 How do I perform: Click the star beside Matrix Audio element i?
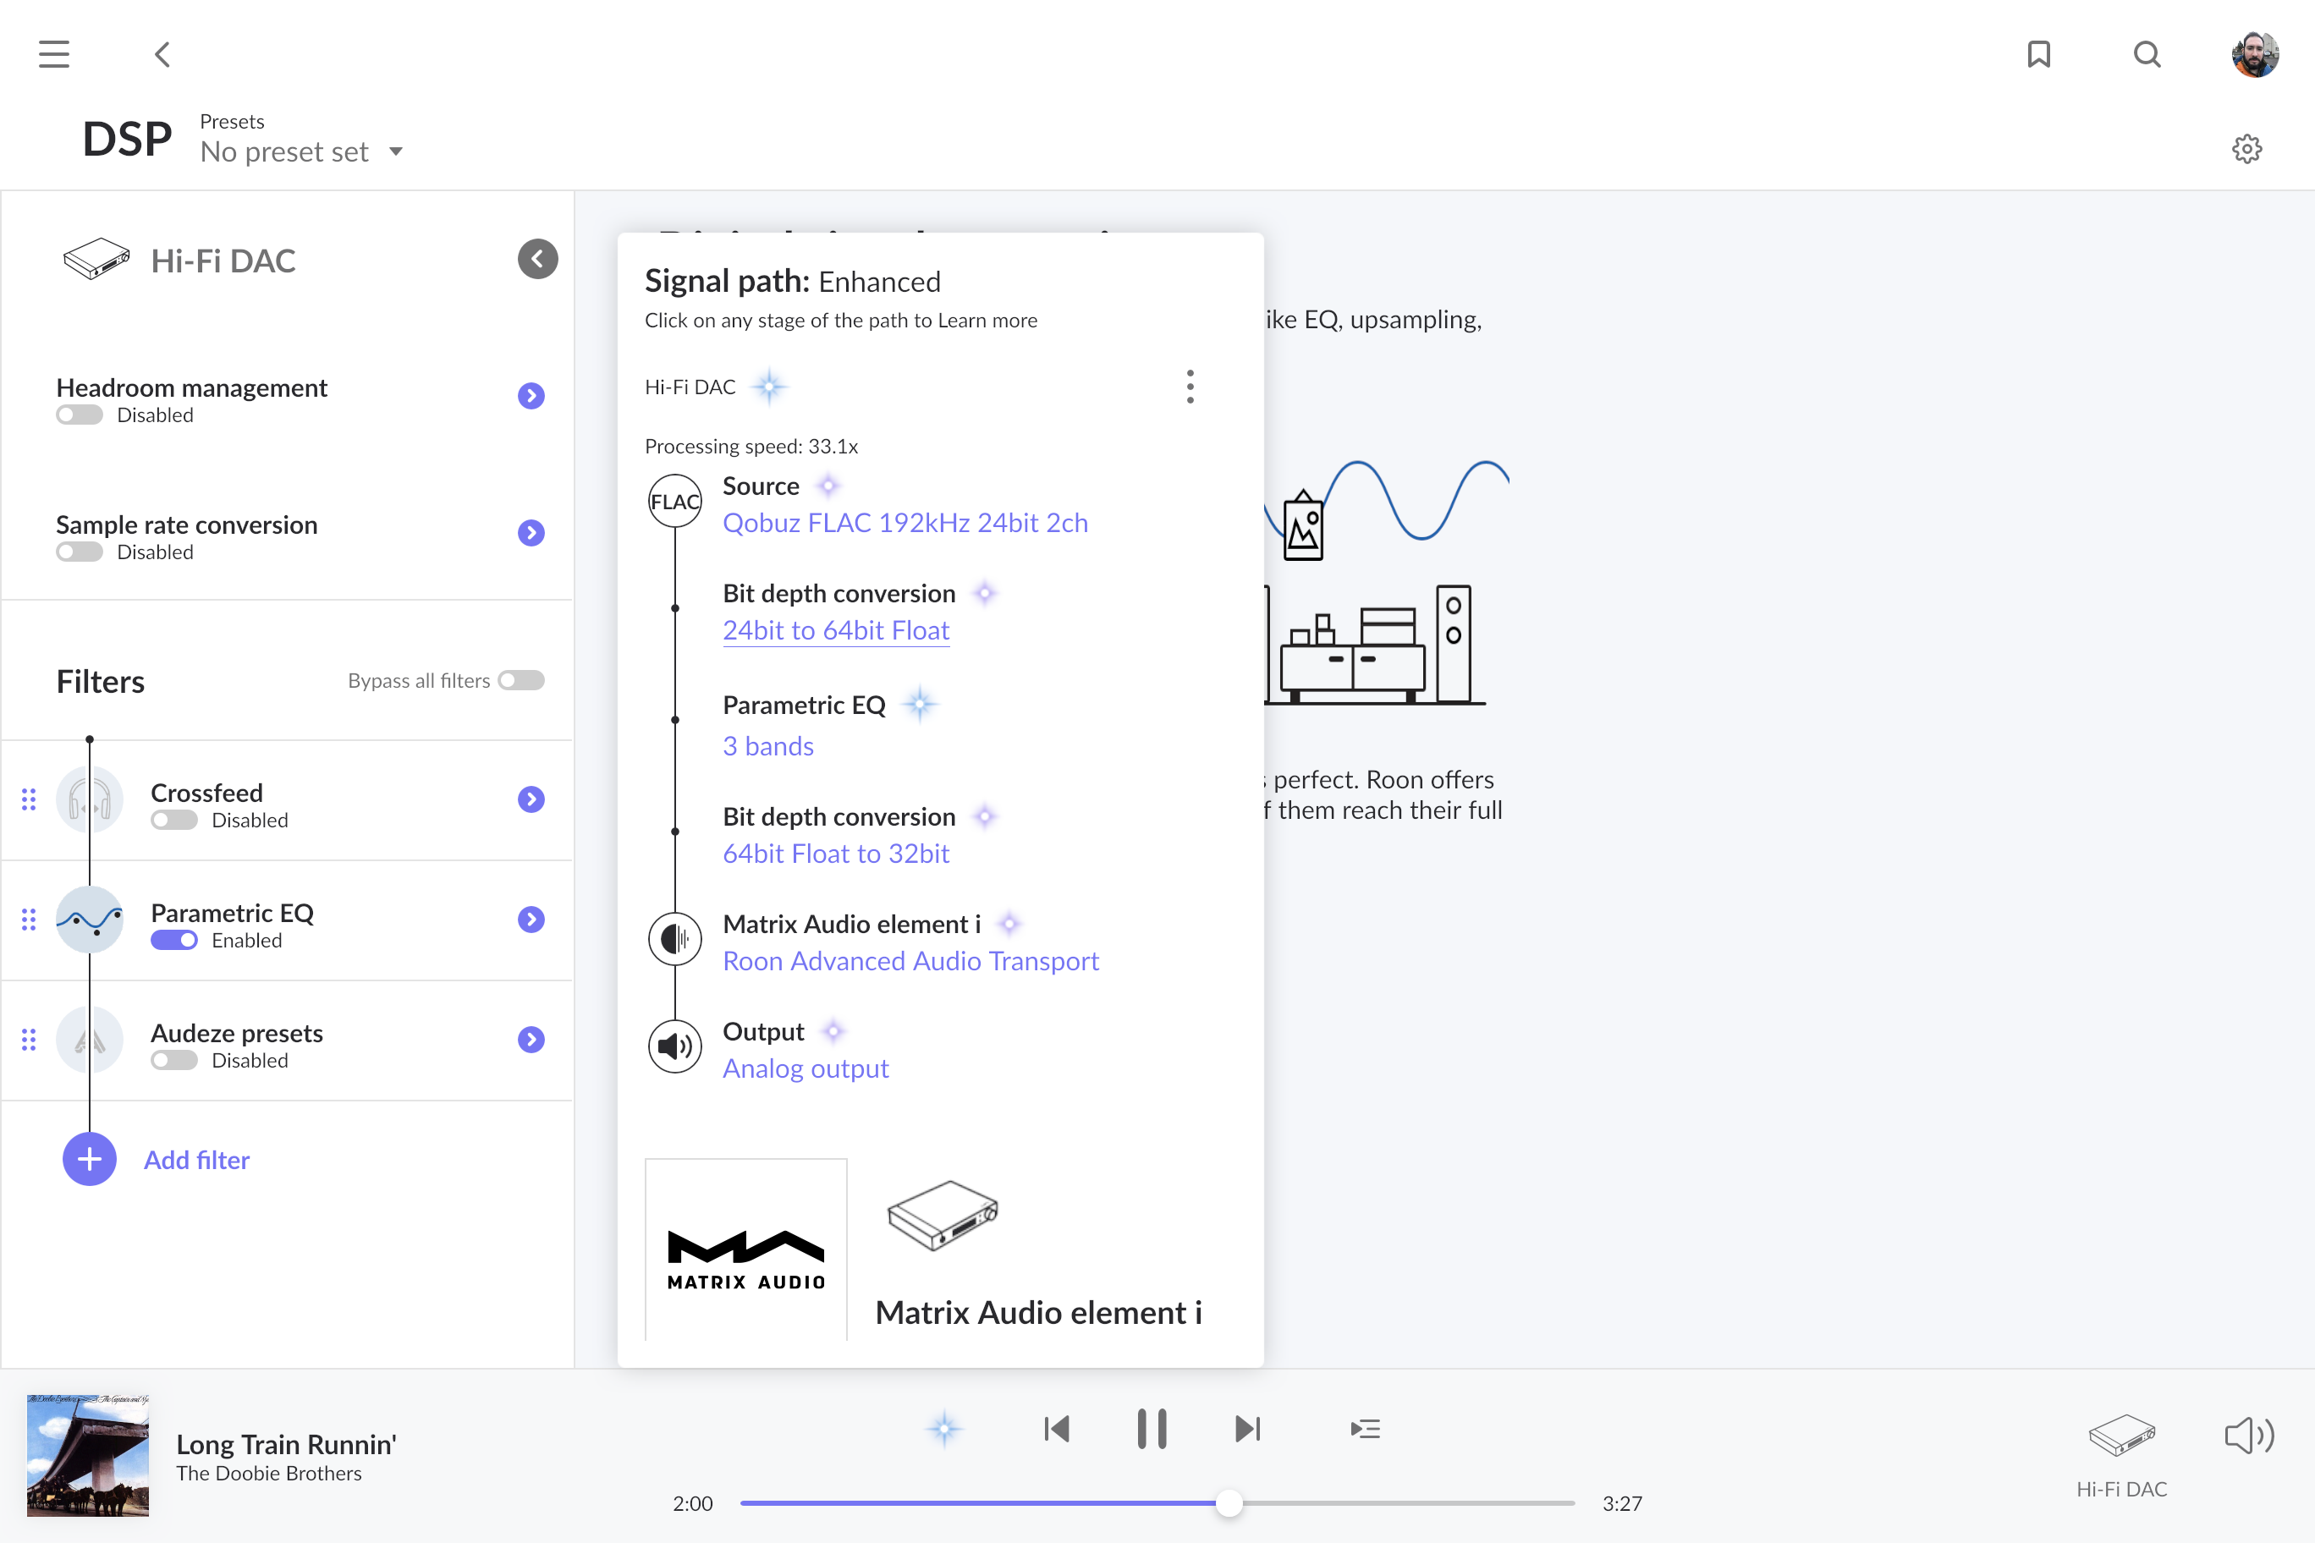point(1009,924)
